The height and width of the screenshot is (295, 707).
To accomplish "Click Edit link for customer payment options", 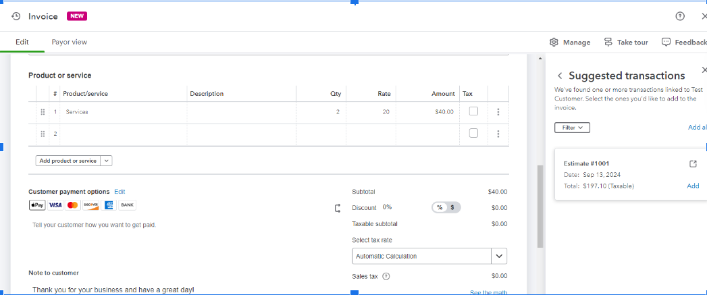I will (x=120, y=192).
